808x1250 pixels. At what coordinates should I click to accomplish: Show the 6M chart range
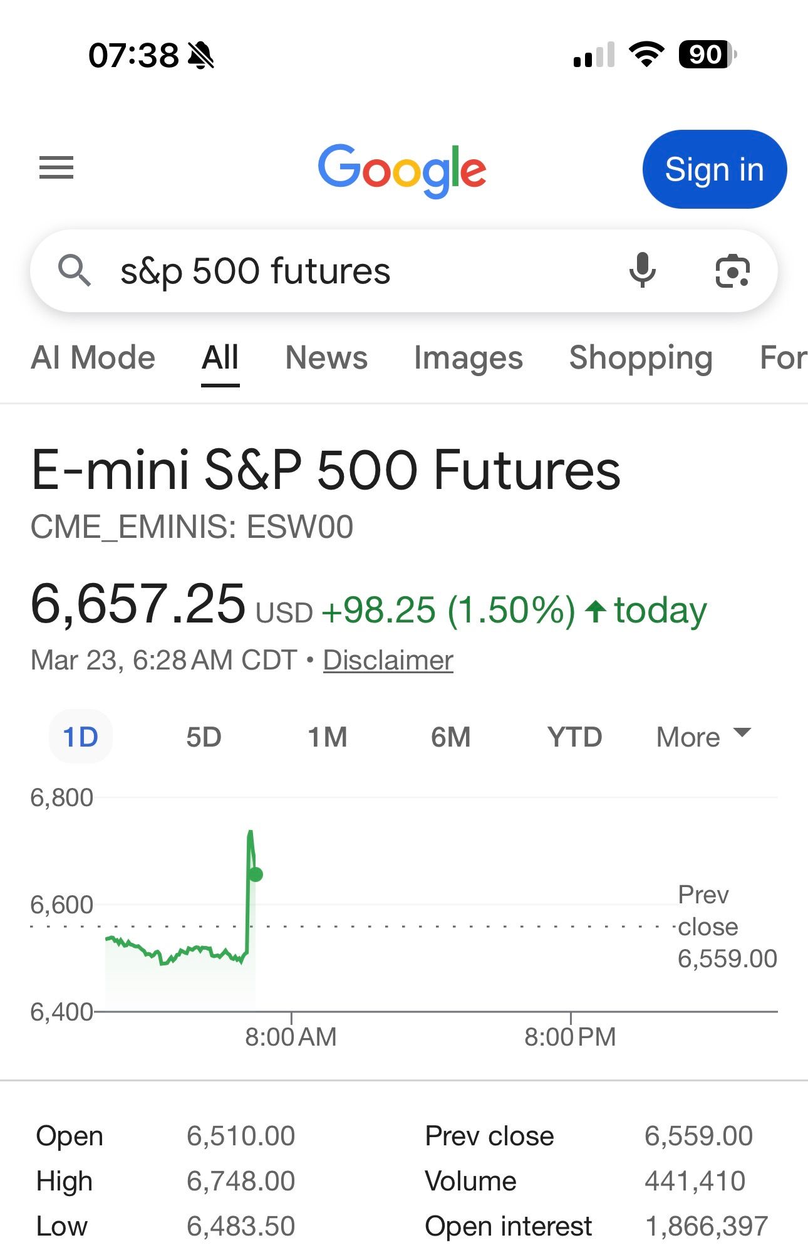[450, 737]
